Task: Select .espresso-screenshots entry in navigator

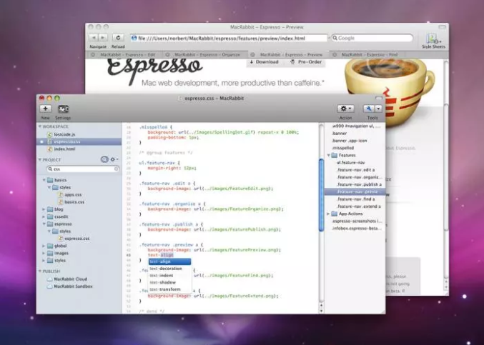Action: click(x=357, y=221)
